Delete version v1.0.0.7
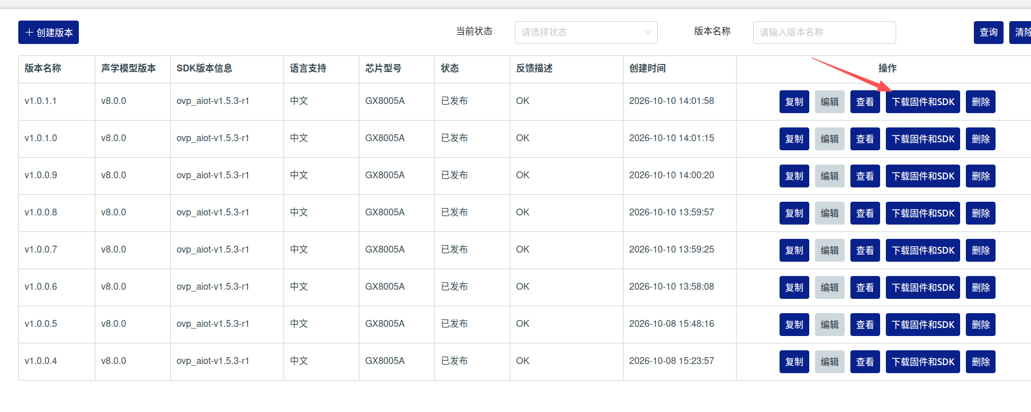The width and height of the screenshot is (1031, 412). coord(980,250)
